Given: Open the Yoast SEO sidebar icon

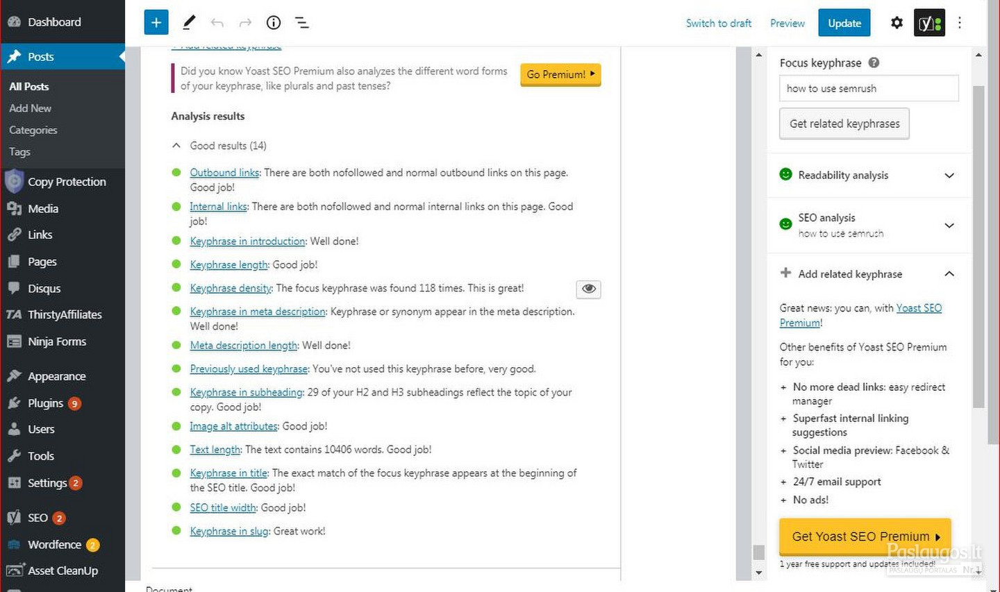Looking at the screenshot, I should pyautogui.click(x=929, y=23).
